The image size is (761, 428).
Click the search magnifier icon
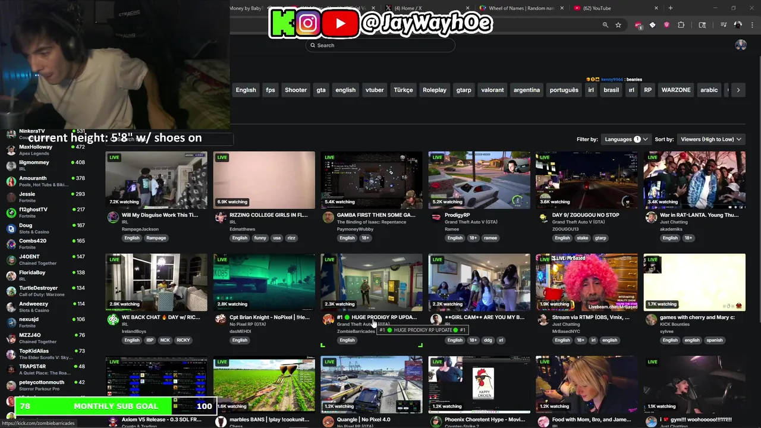312,45
